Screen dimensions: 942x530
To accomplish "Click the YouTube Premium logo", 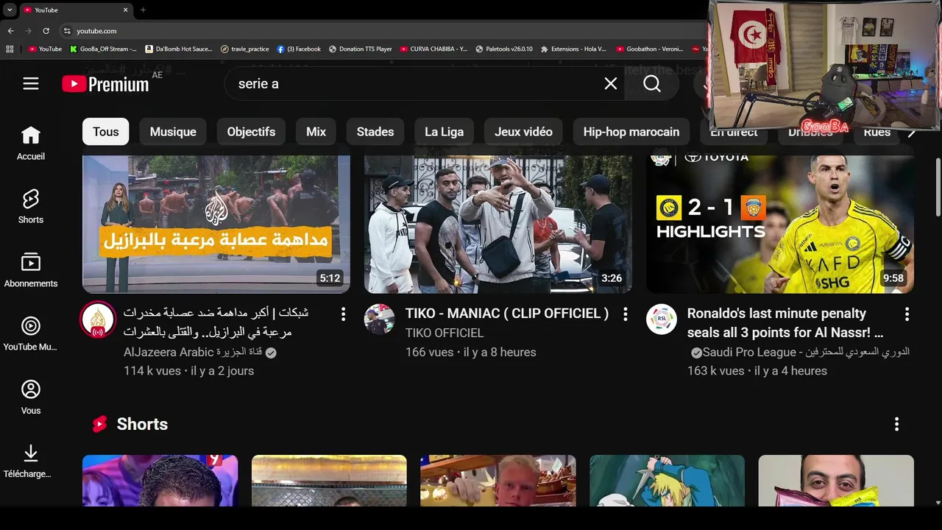I will pos(105,84).
